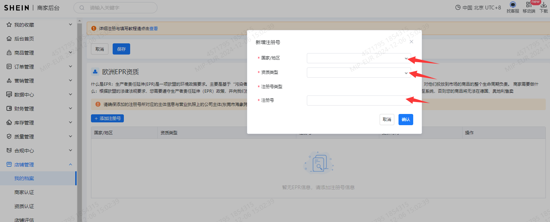The height and width of the screenshot is (222, 550).
Task: Click the 资质类型 table column header
Action: 169,133
